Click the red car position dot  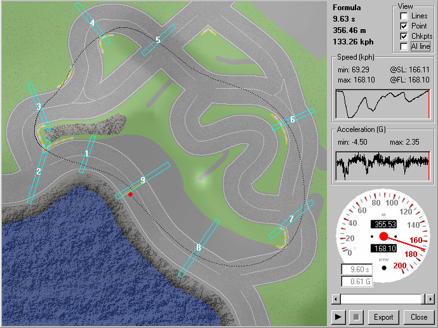131,194
